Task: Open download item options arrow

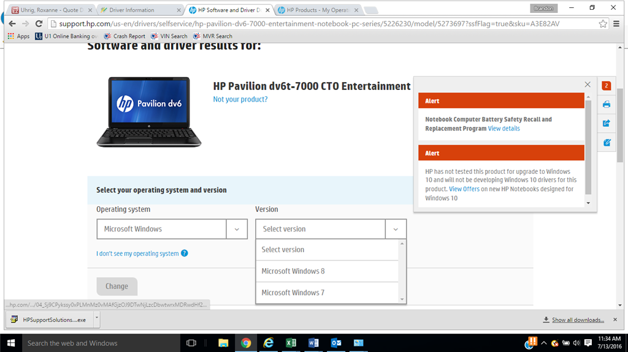Action: tap(96, 319)
